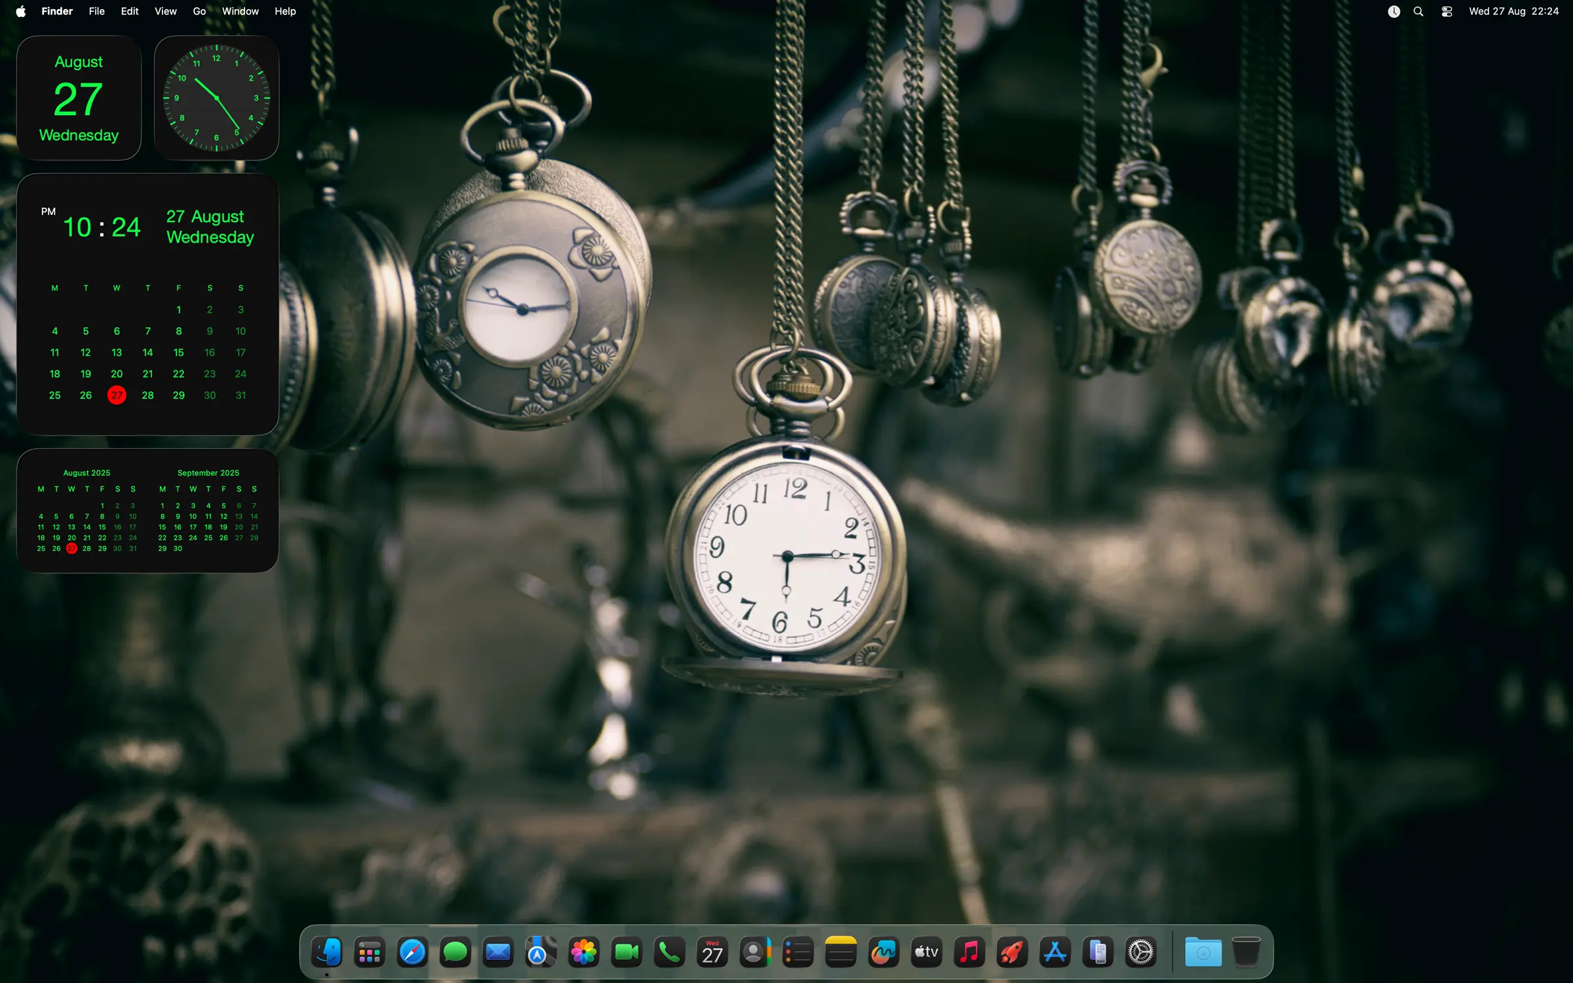Open the Apple menu
Viewport: 1573px width, 983px height.
21,11
